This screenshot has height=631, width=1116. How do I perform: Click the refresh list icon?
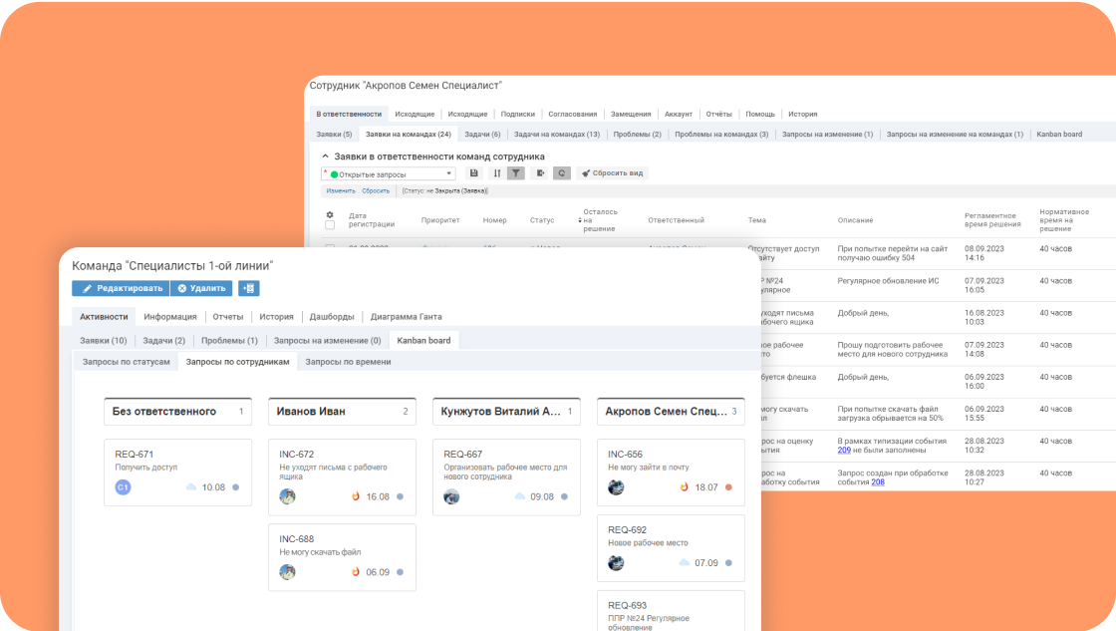562,173
